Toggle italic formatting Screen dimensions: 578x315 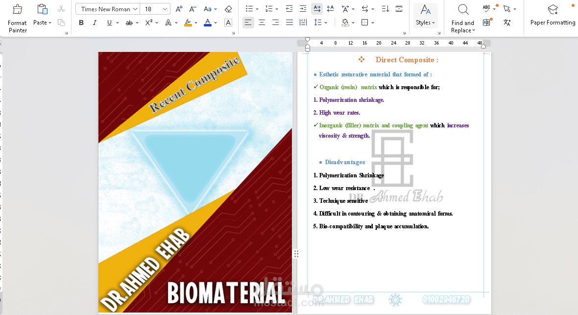point(95,23)
